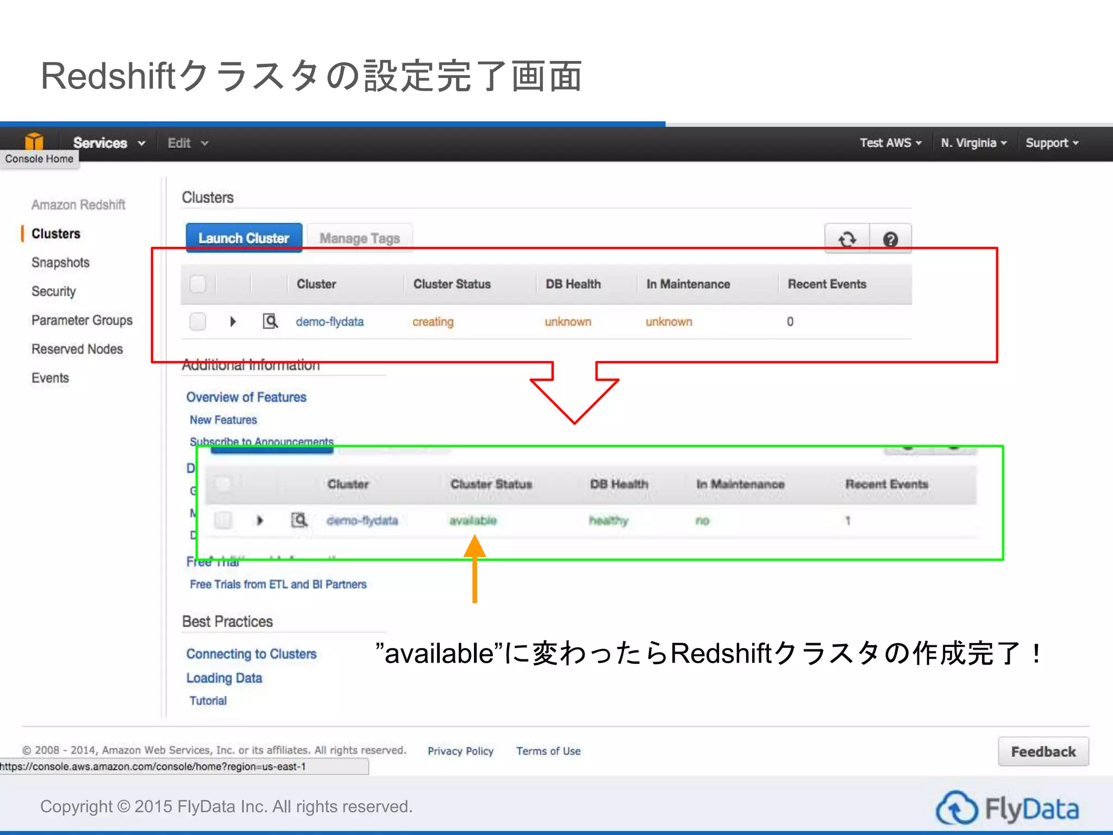
Task: Click the Clusters page heading
Action: [x=208, y=197]
